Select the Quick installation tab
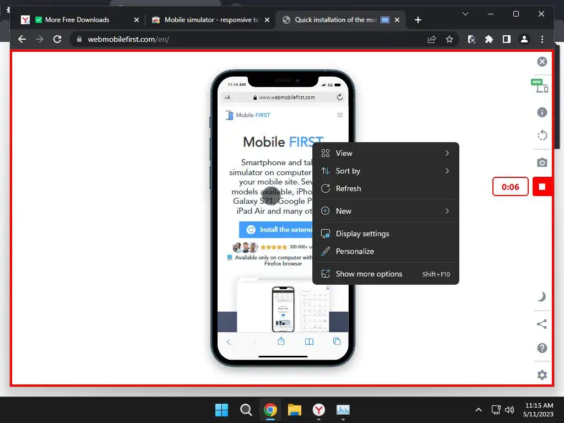Viewport: 564px width, 423px height. click(337, 20)
